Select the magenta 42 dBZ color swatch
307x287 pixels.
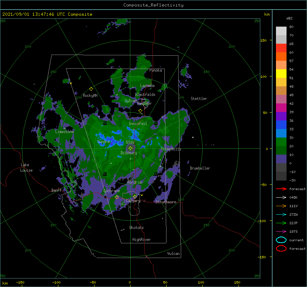tap(281, 107)
